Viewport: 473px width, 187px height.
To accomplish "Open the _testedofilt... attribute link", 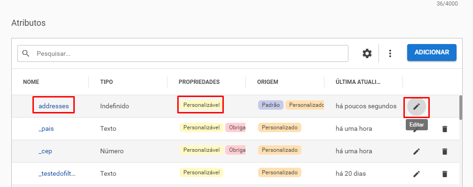I will pyautogui.click(x=57, y=173).
